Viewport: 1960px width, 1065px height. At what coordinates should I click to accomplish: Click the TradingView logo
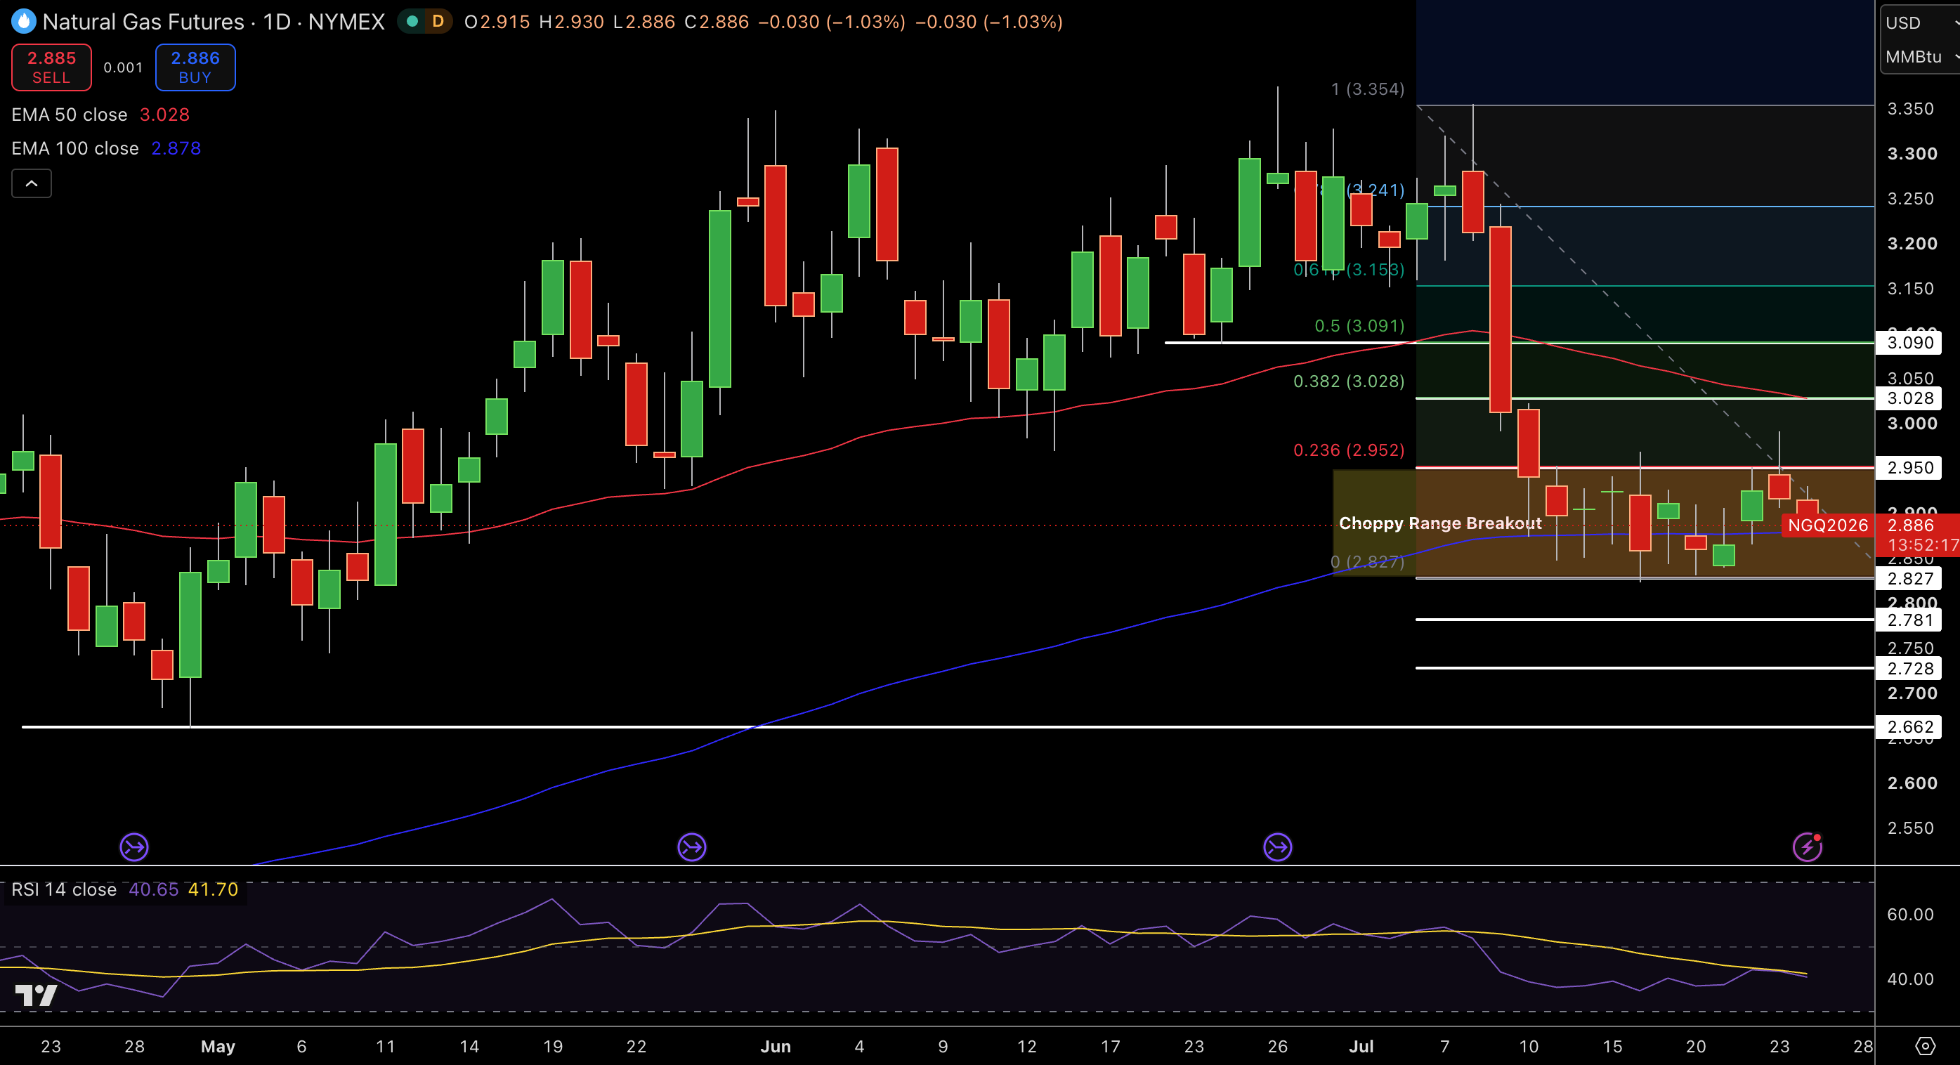point(36,995)
